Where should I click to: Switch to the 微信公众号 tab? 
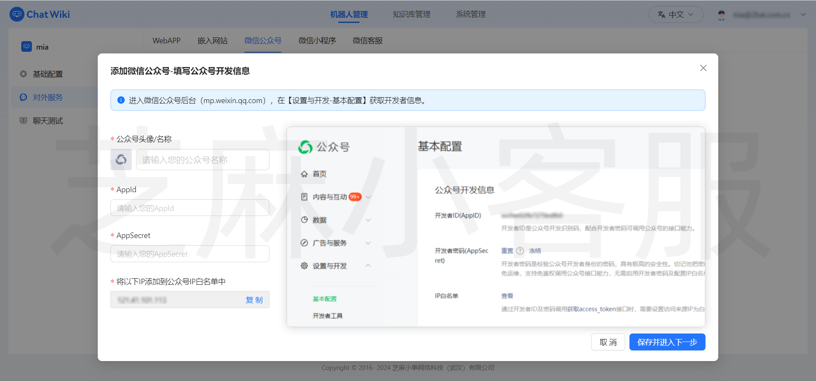263,41
